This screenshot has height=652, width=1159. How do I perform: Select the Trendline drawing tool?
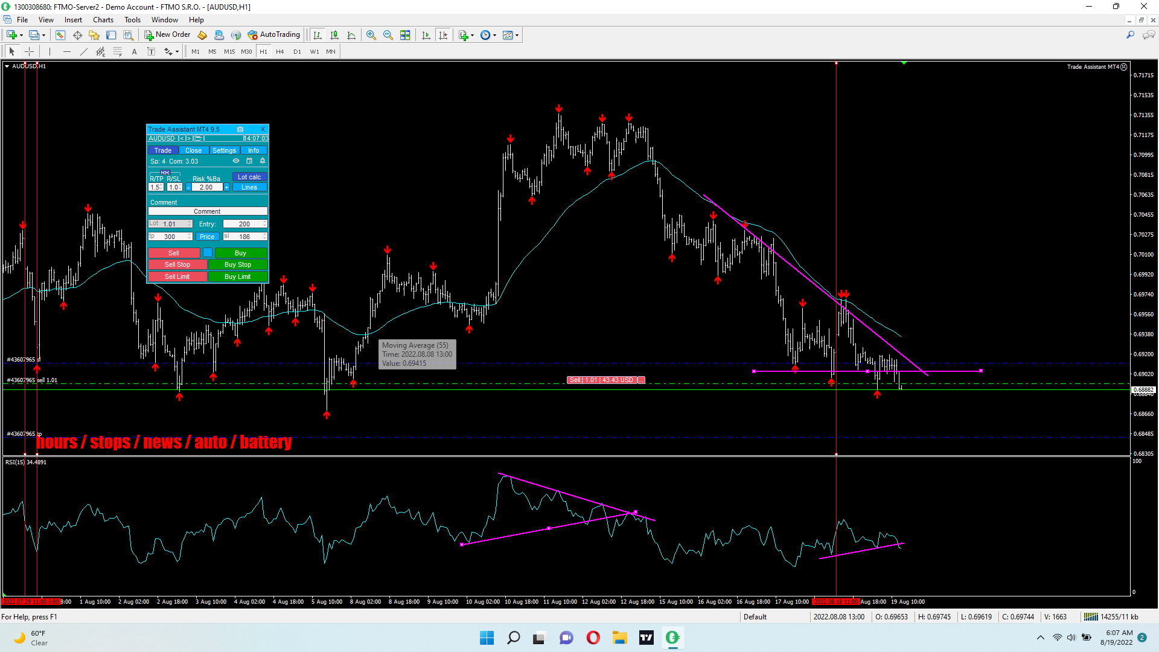pos(83,51)
